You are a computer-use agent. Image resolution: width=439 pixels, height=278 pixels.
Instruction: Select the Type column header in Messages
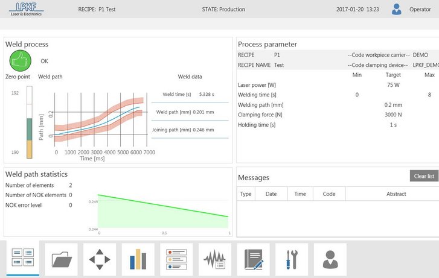click(246, 194)
